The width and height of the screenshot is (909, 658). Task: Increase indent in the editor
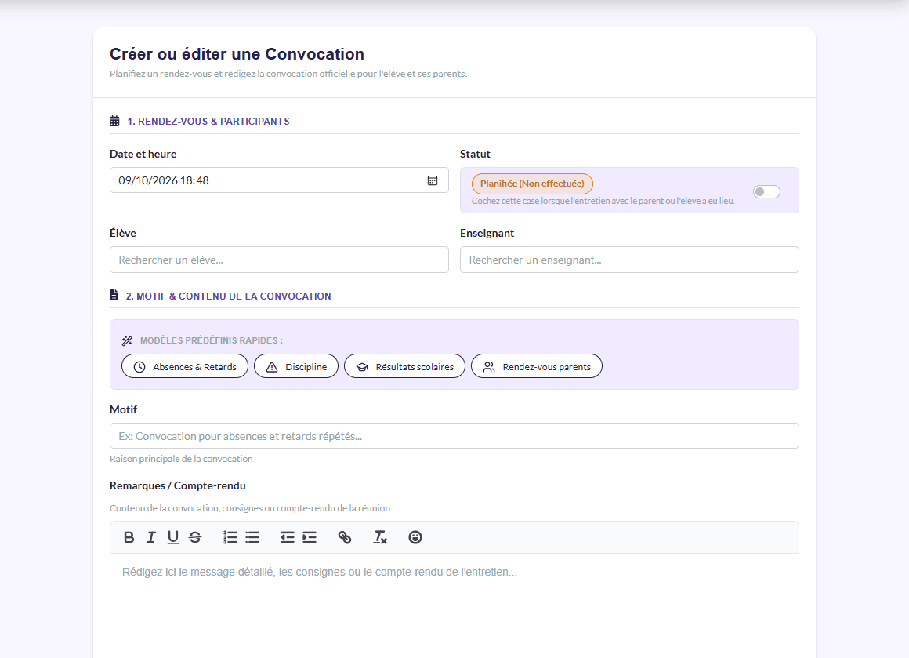pos(310,537)
